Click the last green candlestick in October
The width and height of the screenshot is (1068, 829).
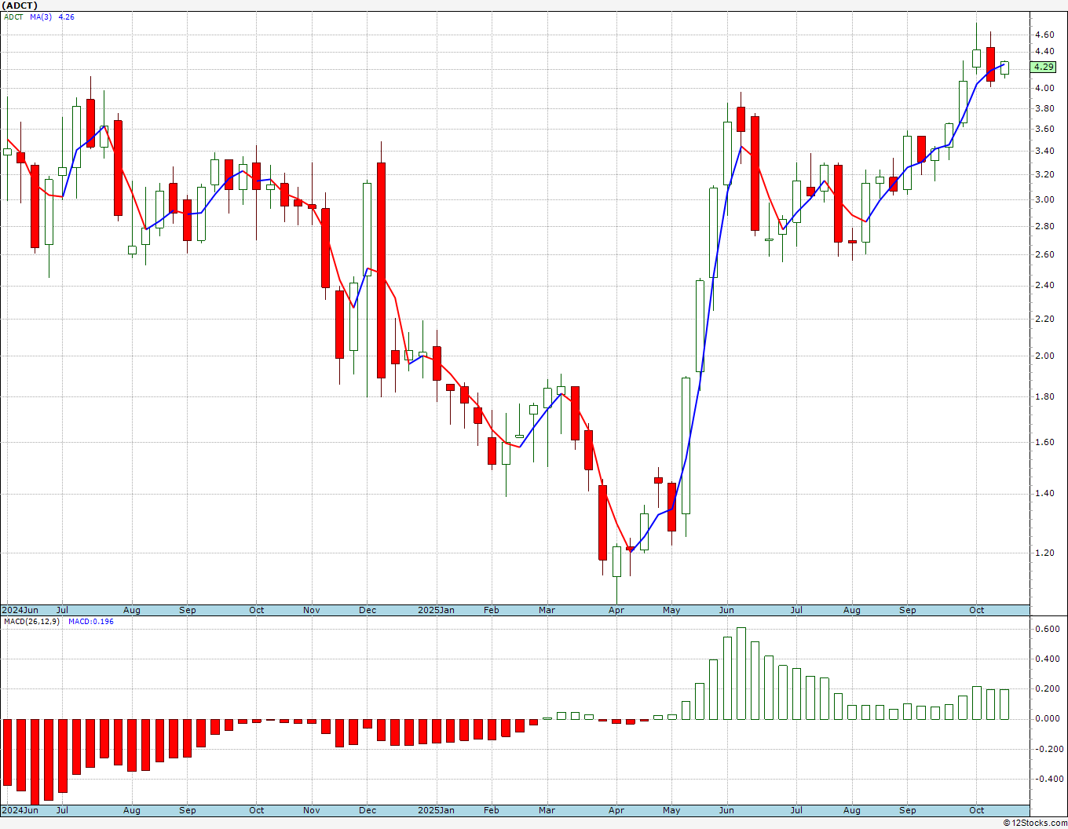click(x=1004, y=68)
